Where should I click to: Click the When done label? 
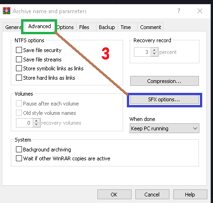(x=142, y=119)
